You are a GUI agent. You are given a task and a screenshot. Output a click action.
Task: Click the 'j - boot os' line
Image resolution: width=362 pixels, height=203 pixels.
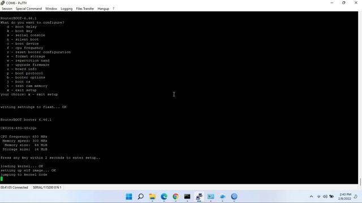pos(19,82)
